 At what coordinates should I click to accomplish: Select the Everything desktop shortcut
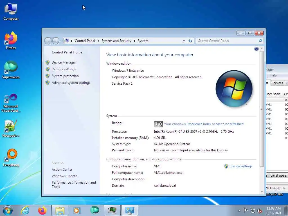point(11,158)
